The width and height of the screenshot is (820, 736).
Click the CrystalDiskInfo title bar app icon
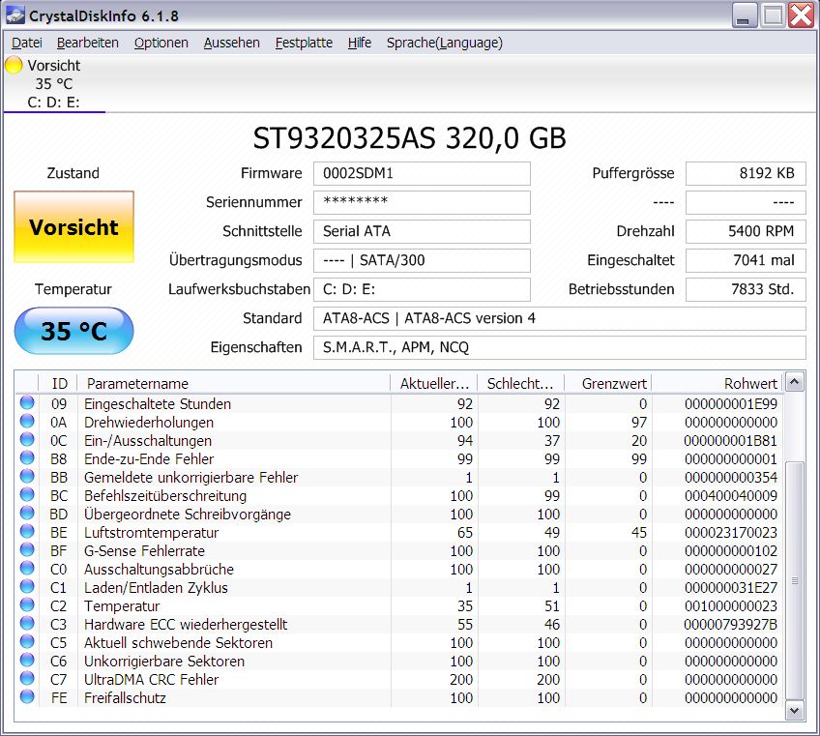(x=15, y=15)
